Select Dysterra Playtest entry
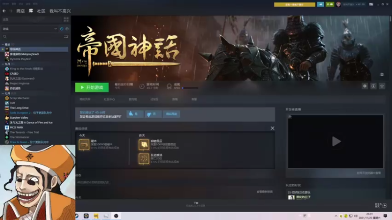 click(x=20, y=59)
